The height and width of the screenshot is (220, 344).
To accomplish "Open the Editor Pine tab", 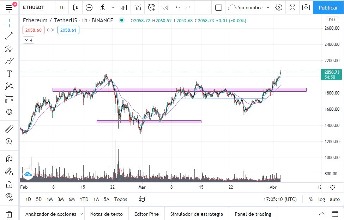I will tap(146, 214).
